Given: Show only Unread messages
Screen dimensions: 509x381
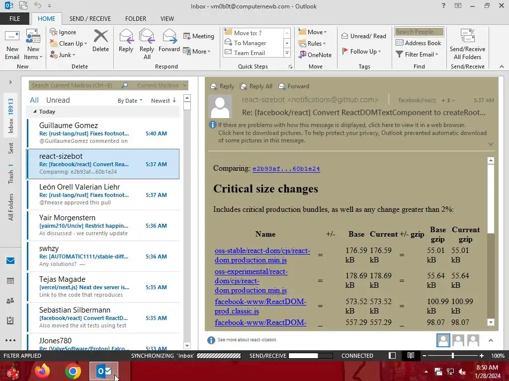Looking at the screenshot, I should tap(58, 100).
